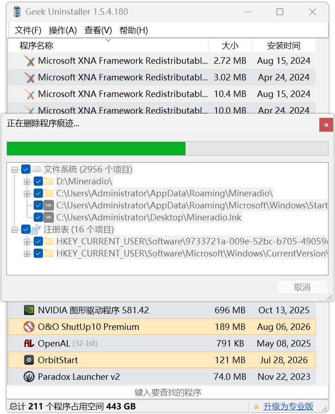This screenshot has height=414, width=335.
Task: Expand the Roaming\Mineradio\ folder node
Action: (x=27, y=194)
